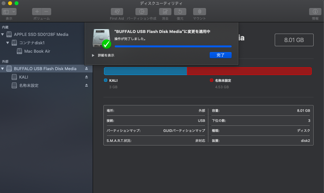Click 名称未設定 volume drive icon
324x193 pixels.
coord(14,85)
